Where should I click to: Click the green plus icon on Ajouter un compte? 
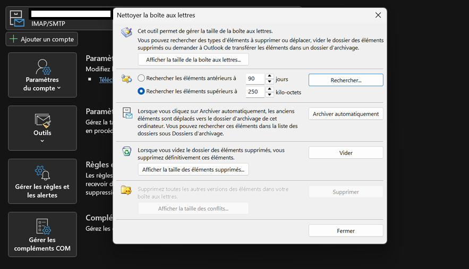pyautogui.click(x=13, y=39)
